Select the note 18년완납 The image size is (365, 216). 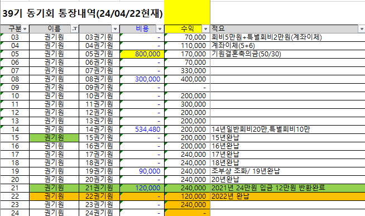click(287, 163)
